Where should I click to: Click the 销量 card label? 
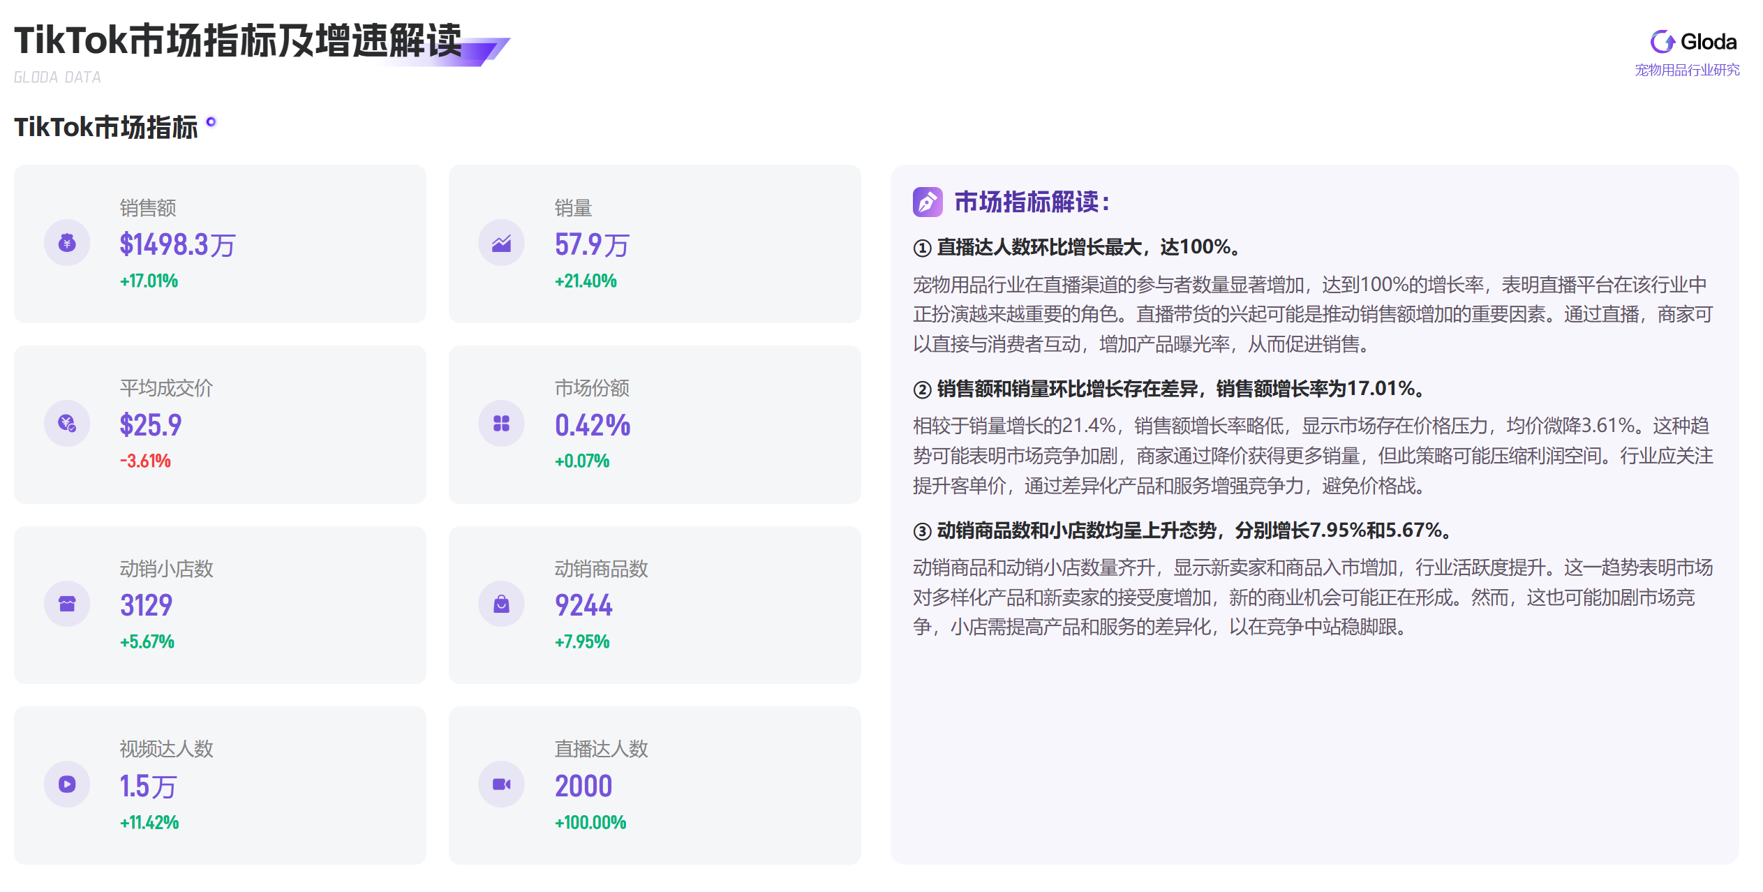tap(573, 208)
